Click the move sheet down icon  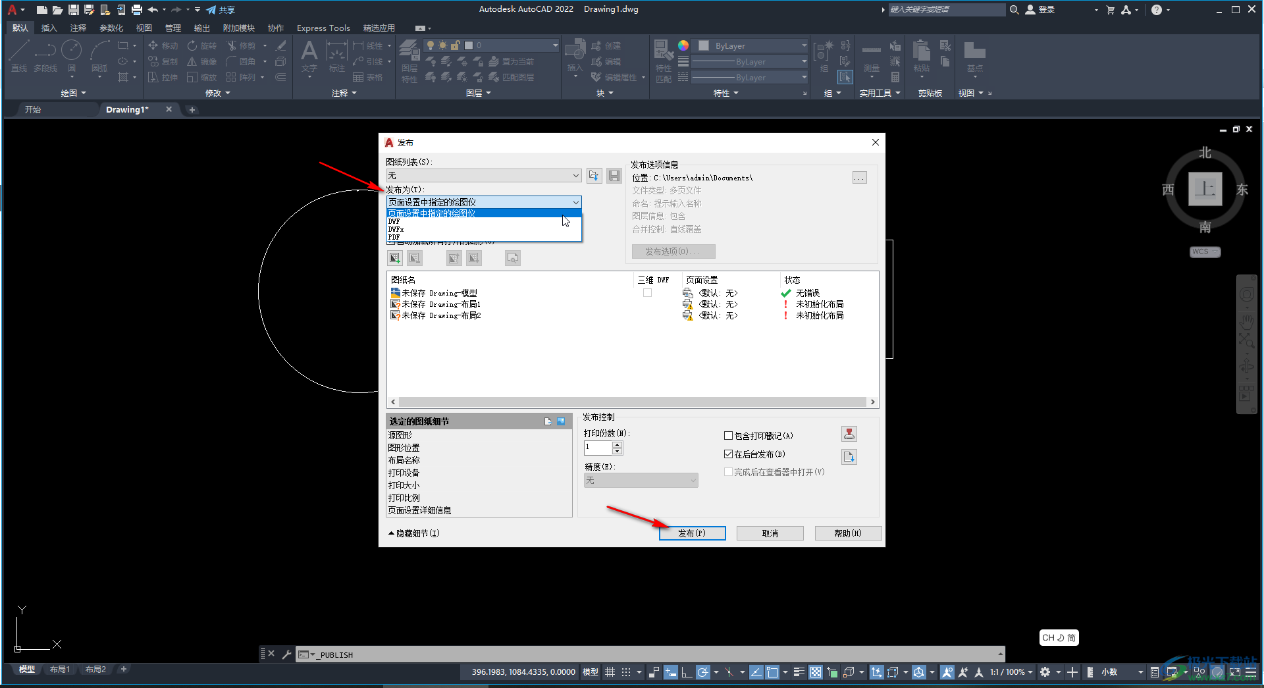pos(474,258)
